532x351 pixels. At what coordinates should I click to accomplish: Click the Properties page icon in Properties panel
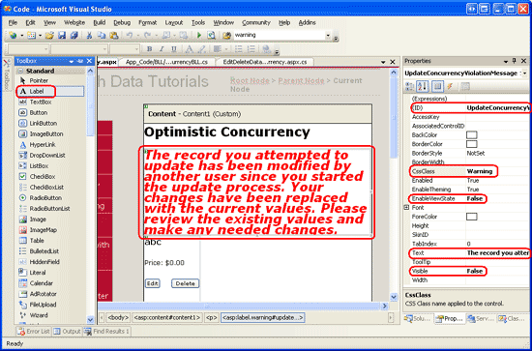point(437,86)
